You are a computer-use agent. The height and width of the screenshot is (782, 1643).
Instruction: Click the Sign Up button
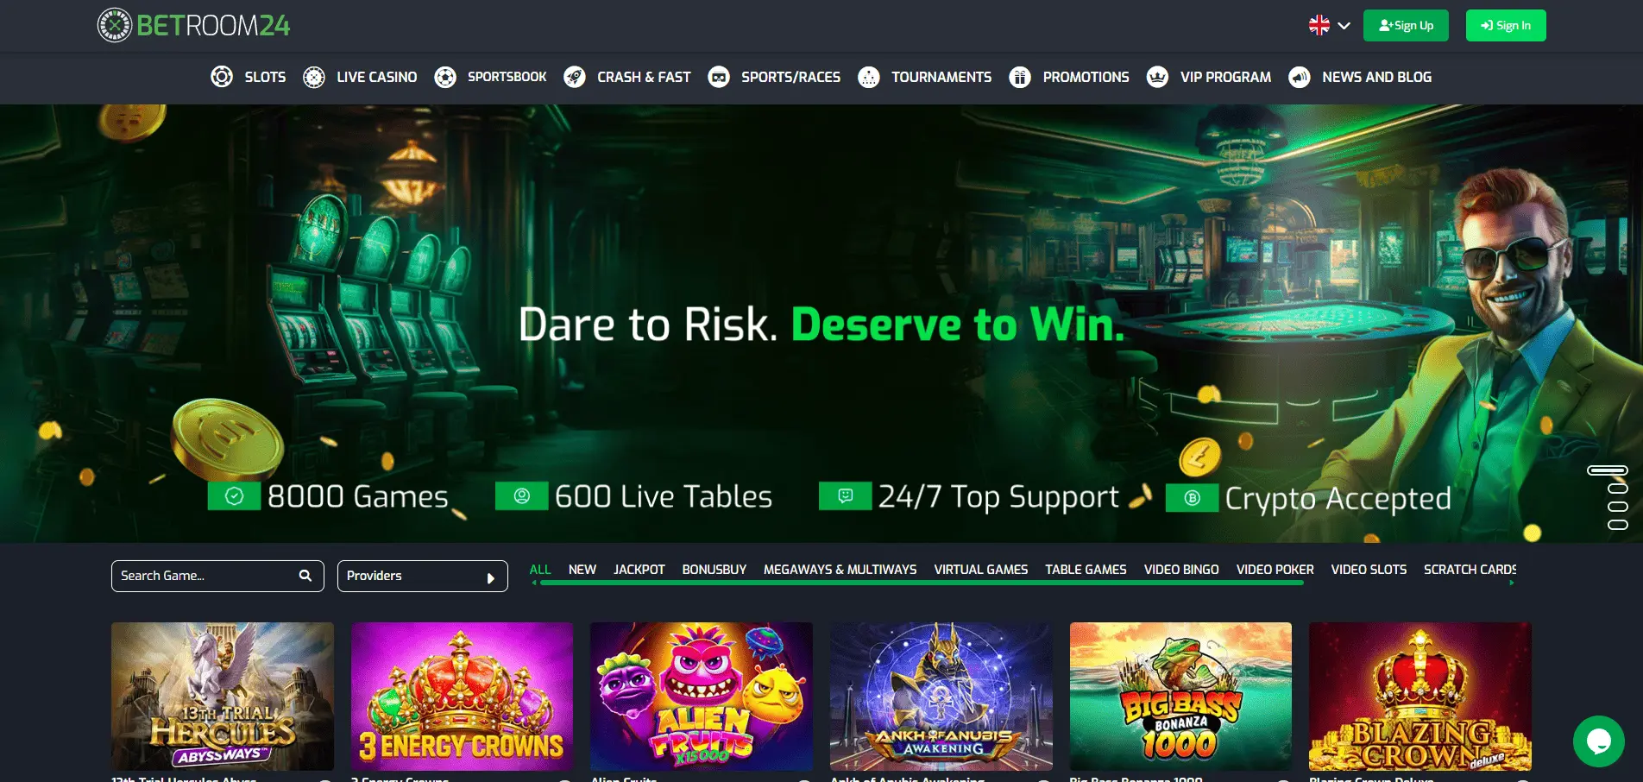tap(1406, 25)
